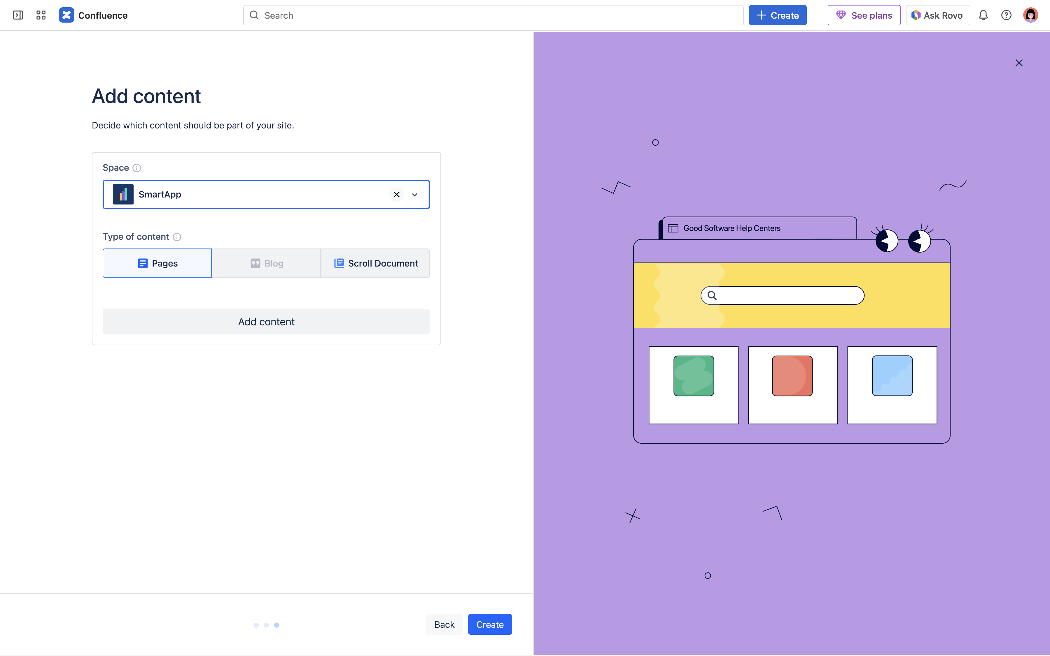Screen dimensions: 1050x656
Task: Open the app switcher grid icon
Action: pyautogui.click(x=41, y=15)
